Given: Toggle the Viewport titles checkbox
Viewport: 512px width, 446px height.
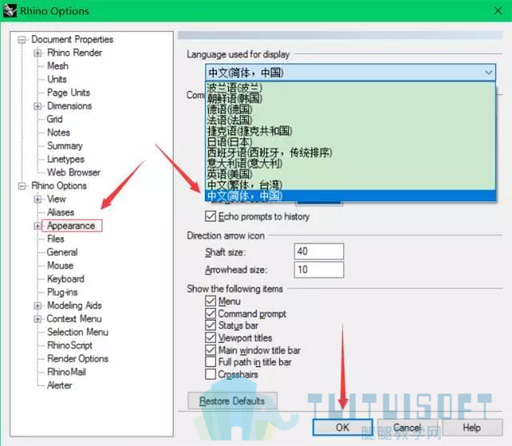Looking at the screenshot, I should pyautogui.click(x=210, y=337).
